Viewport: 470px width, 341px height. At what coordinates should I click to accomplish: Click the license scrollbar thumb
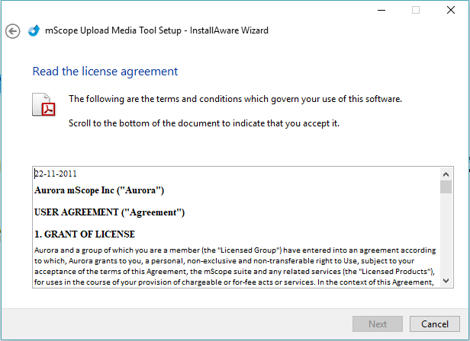[446, 187]
